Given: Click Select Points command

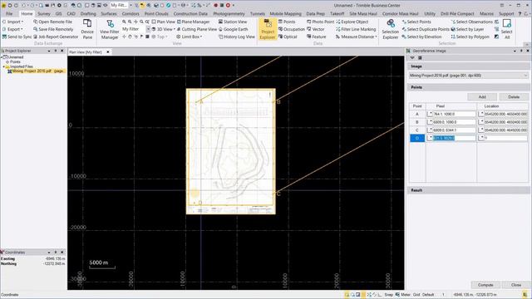Looking at the screenshot, I should [x=416, y=22].
